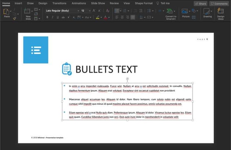Screen dimensions: 231x150
Task: Switch to the Transitions tab
Action: (59, 3)
